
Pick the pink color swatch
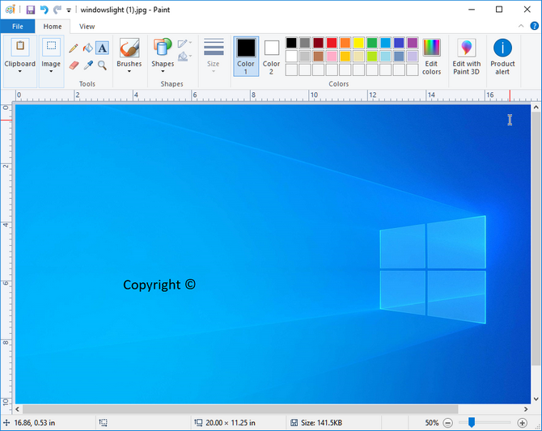pyautogui.click(x=332, y=56)
